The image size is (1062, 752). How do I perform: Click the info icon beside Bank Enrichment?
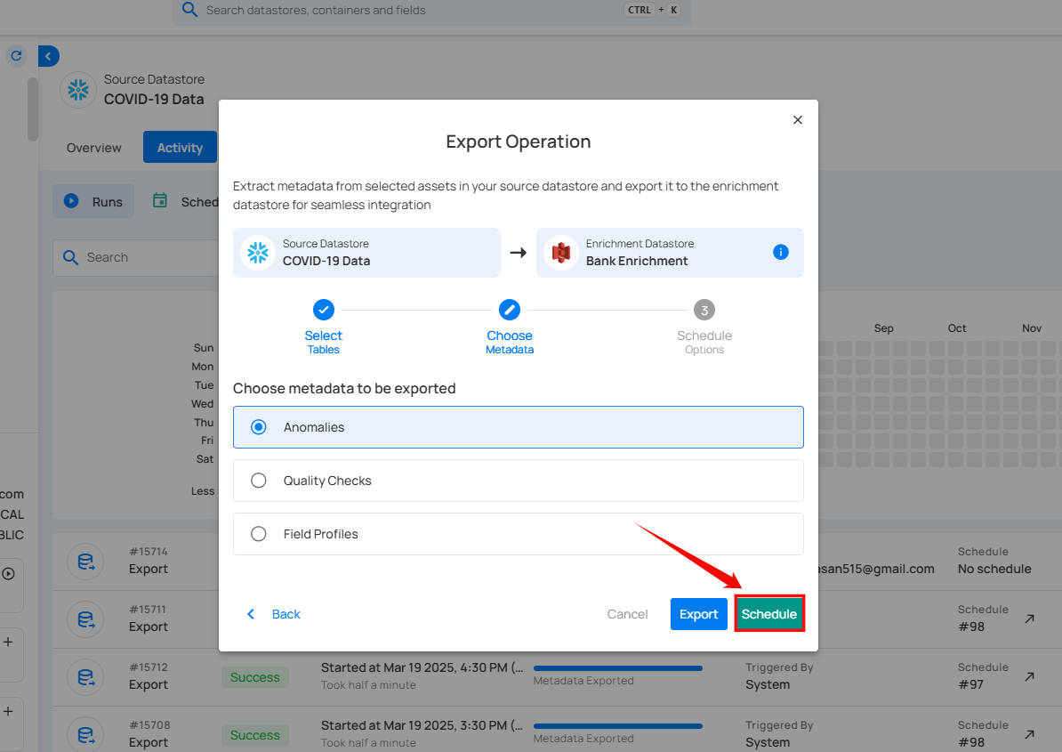(x=780, y=252)
